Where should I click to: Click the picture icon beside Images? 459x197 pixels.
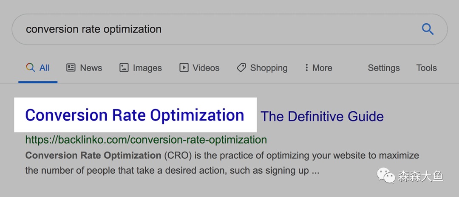point(124,68)
